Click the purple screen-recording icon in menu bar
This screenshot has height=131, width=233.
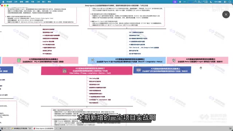pos(175,2)
